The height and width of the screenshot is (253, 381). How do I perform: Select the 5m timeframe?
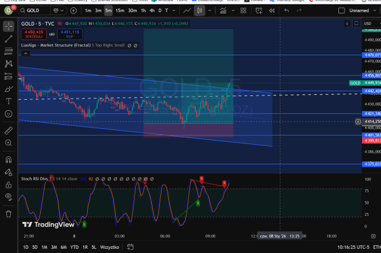[109, 10]
